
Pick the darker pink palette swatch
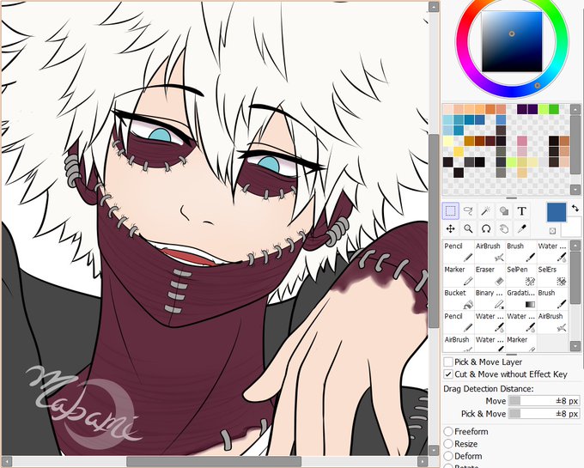(522, 141)
